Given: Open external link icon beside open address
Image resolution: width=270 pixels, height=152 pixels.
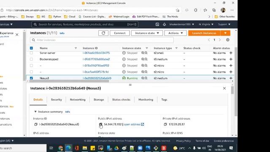Looking at the screenshot, I should tap(143, 124).
